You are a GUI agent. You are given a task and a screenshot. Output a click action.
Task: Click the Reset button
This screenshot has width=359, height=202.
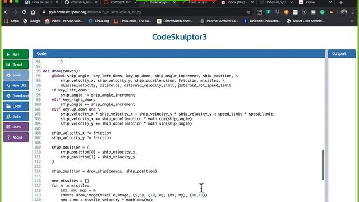[x=16, y=65]
